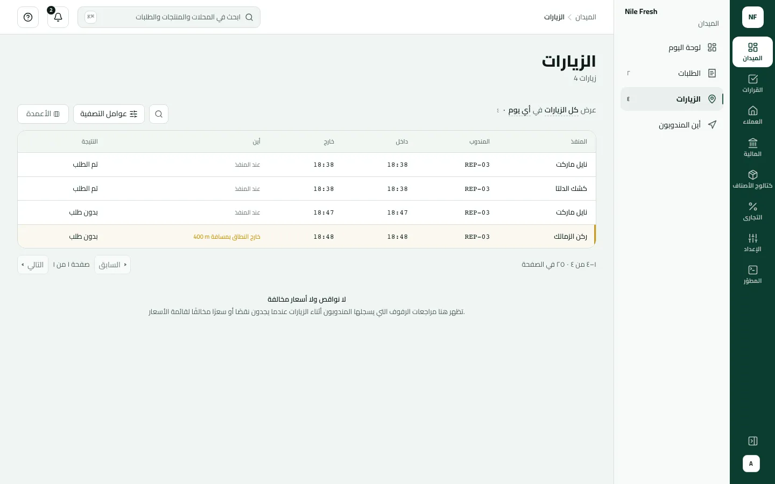Open the المطوّر developer module

(752, 275)
